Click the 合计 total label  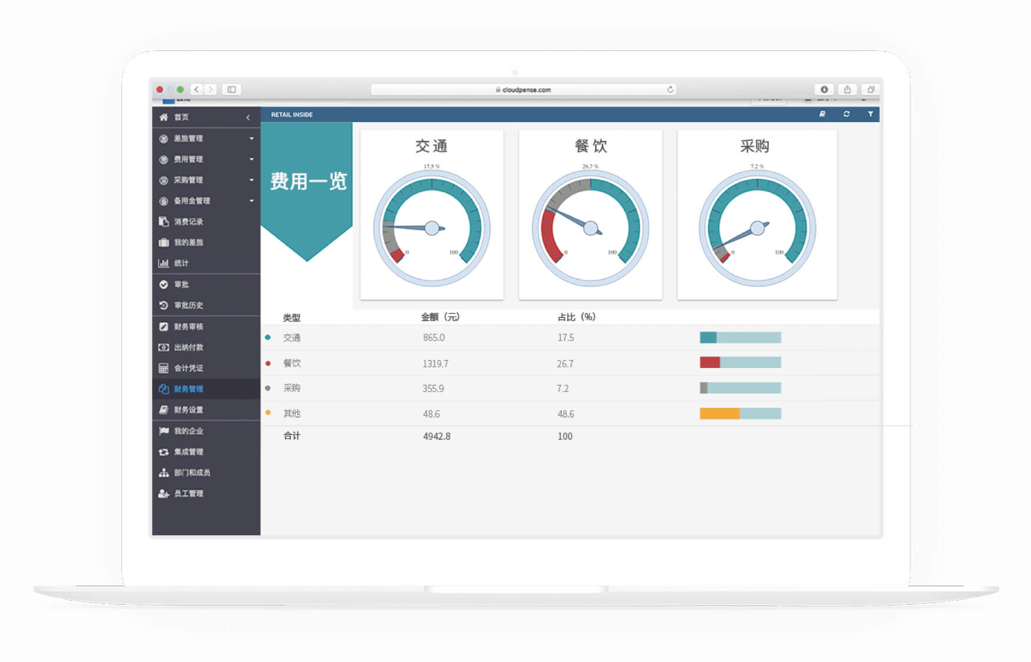point(292,436)
